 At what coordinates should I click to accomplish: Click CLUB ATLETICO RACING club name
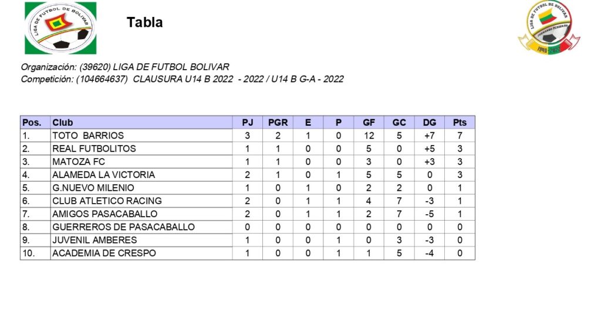[x=107, y=201]
